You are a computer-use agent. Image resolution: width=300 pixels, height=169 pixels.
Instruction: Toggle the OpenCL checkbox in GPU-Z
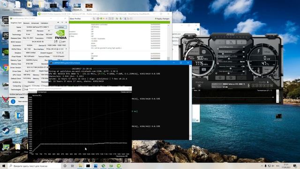[23, 86]
